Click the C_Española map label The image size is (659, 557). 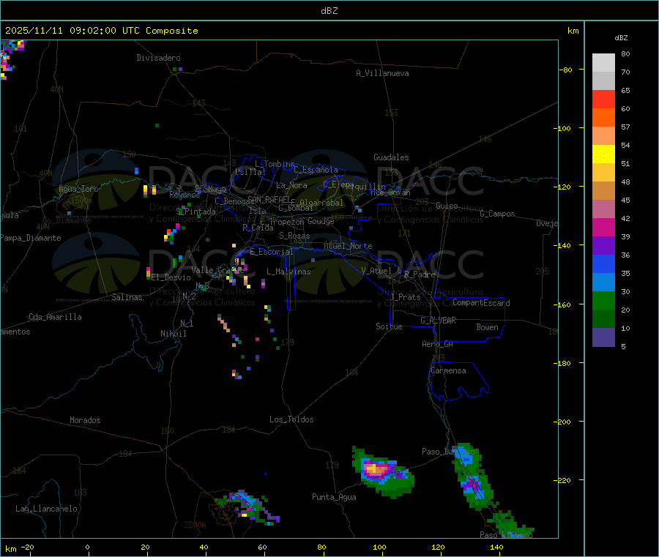tap(316, 170)
